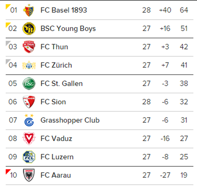The height and width of the screenshot is (186, 197).
Task: Click the FC Sion shield logo
Action: click(29, 102)
